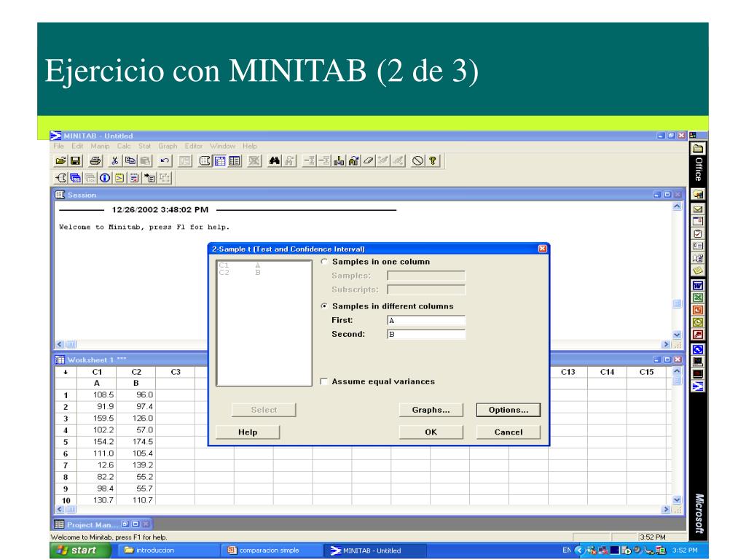The width and height of the screenshot is (746, 560).
Task: Open the Editor menu
Action: click(194, 146)
